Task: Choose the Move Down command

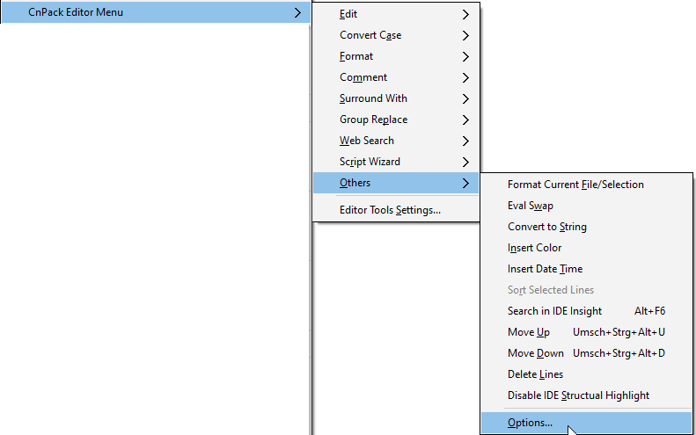Action: (x=586, y=353)
